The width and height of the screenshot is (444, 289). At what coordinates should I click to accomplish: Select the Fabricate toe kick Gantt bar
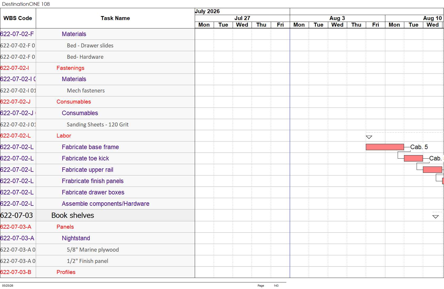(x=413, y=158)
